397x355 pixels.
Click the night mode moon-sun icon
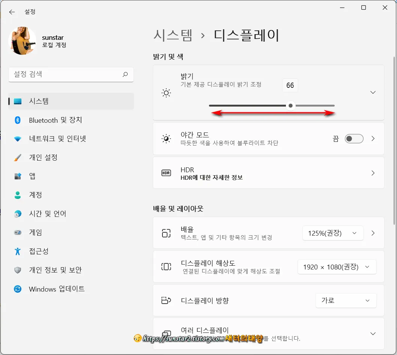166,138
